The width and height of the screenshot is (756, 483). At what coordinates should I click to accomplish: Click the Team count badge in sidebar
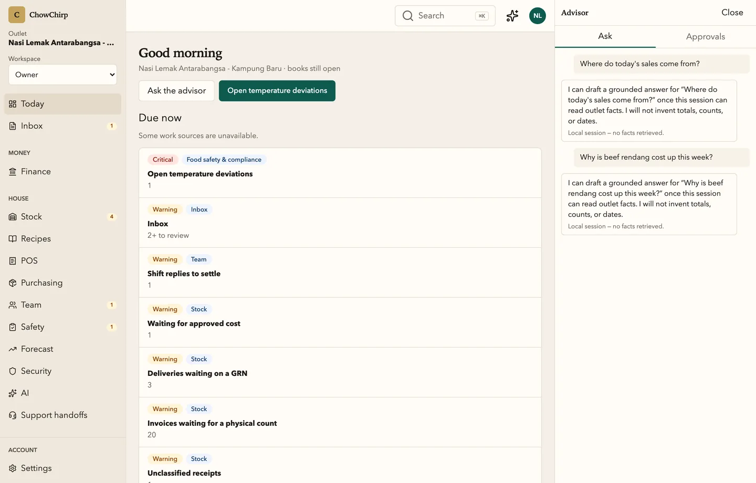[x=111, y=305]
